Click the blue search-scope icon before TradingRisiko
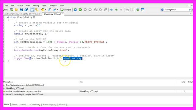This screenshot has height=110, width=196. 162,9
